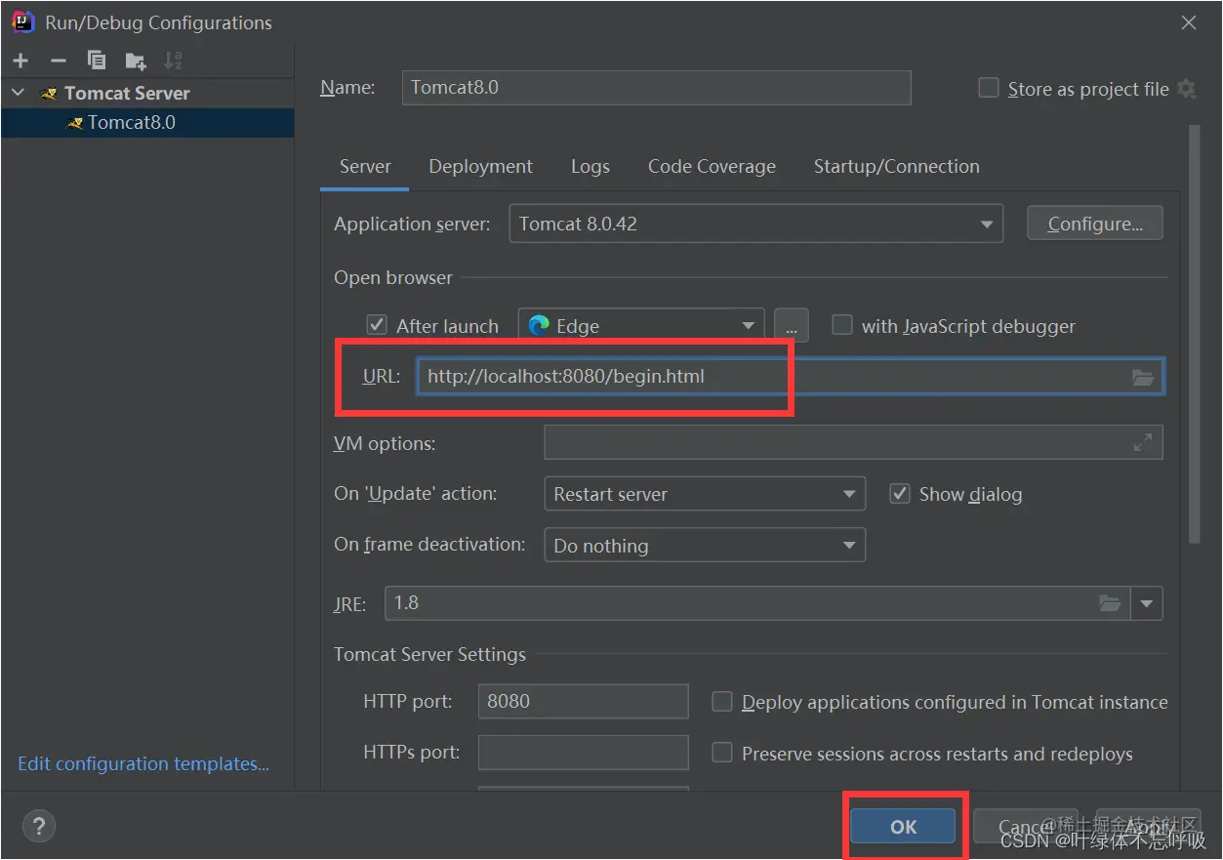Enable Store as project file
The image size is (1223, 860).
[989, 89]
